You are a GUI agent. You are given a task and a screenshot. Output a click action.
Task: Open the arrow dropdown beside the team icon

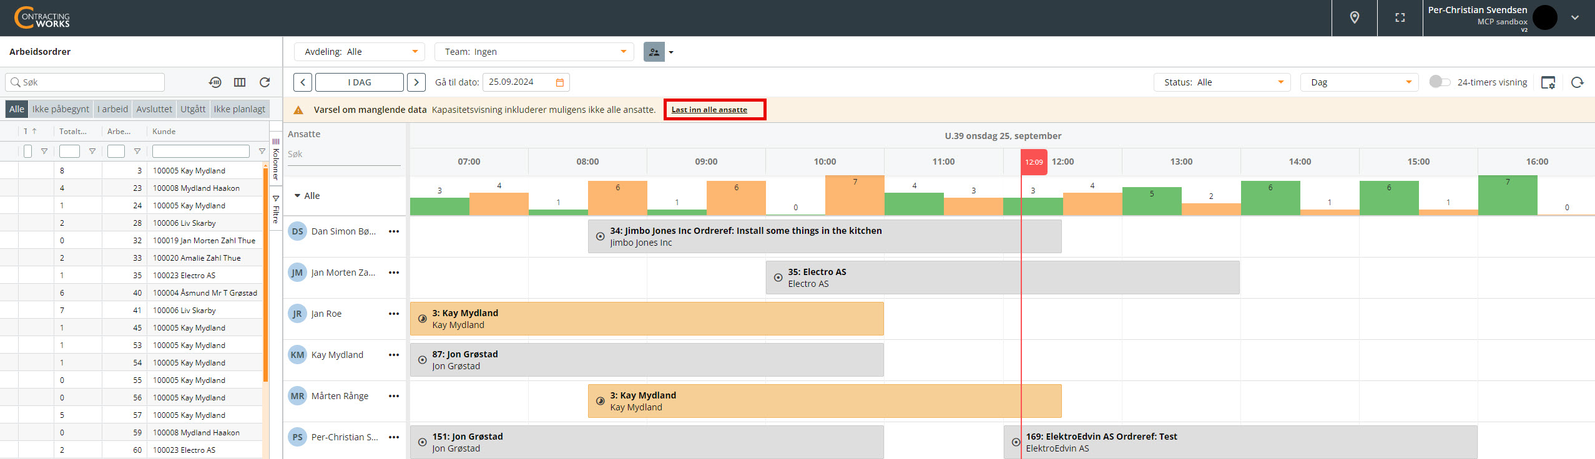pyautogui.click(x=671, y=52)
